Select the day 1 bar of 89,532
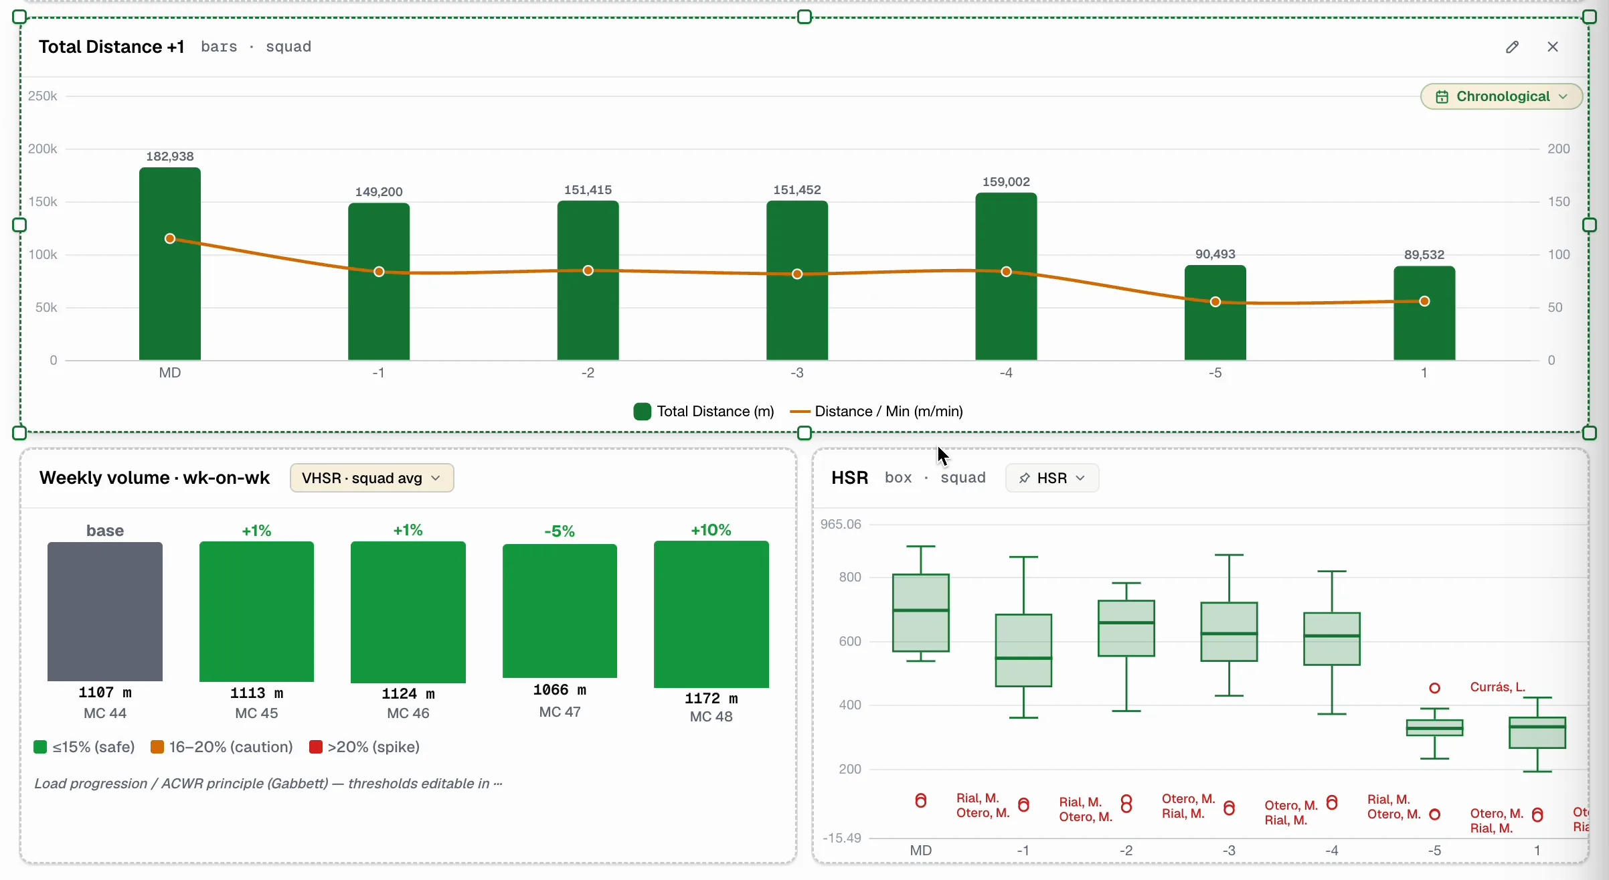1609x880 pixels. point(1424,313)
